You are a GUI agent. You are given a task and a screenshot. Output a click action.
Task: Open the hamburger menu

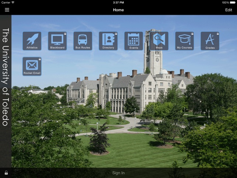[x=7, y=10]
